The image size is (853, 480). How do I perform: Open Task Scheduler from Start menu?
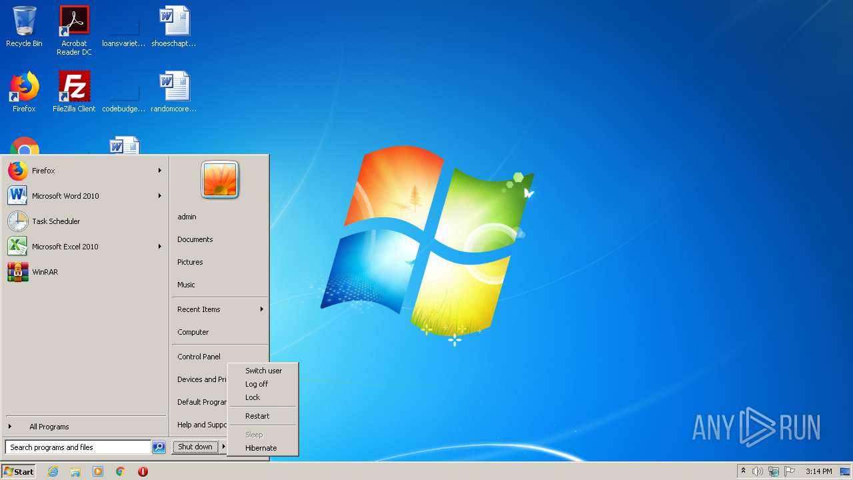(85, 221)
